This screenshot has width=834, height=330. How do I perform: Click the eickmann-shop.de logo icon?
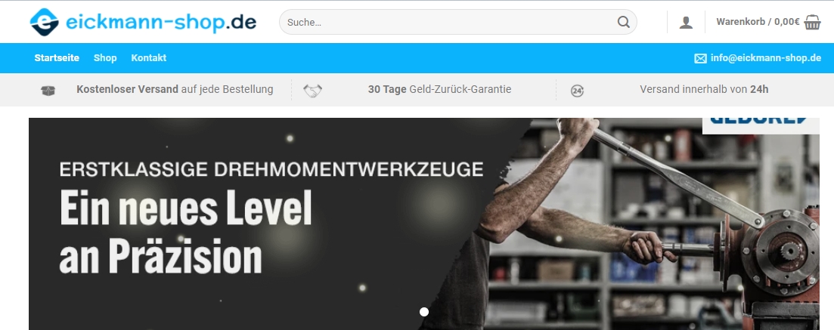coord(44,22)
